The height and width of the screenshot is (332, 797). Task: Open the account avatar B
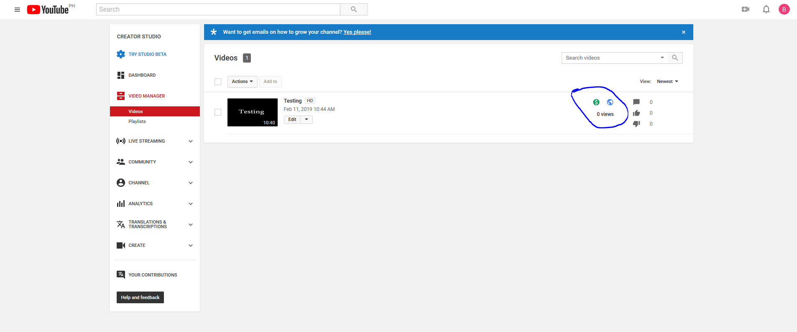tap(784, 9)
